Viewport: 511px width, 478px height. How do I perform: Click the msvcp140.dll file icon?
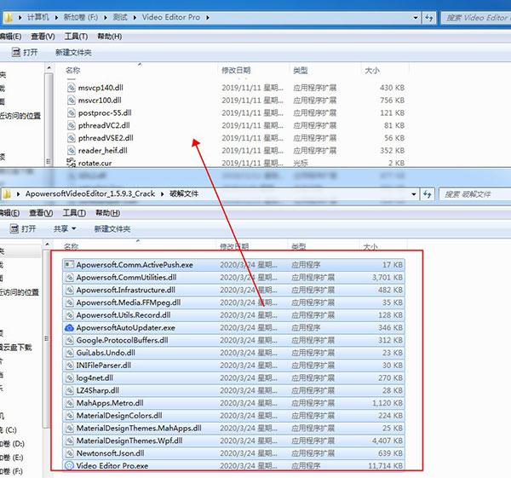click(72, 88)
